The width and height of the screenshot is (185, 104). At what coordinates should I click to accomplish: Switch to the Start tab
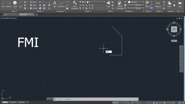6,15
